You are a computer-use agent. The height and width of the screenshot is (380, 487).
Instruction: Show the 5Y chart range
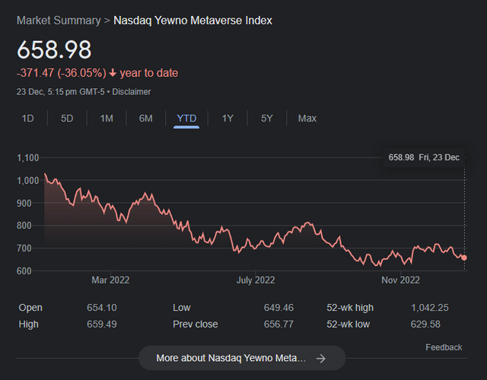(x=267, y=119)
